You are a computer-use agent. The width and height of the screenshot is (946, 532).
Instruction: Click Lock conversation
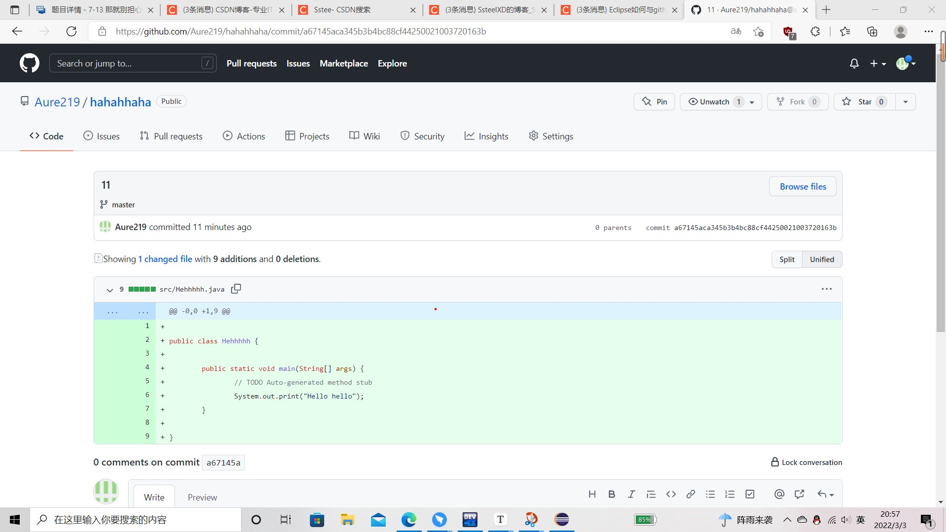(807, 462)
